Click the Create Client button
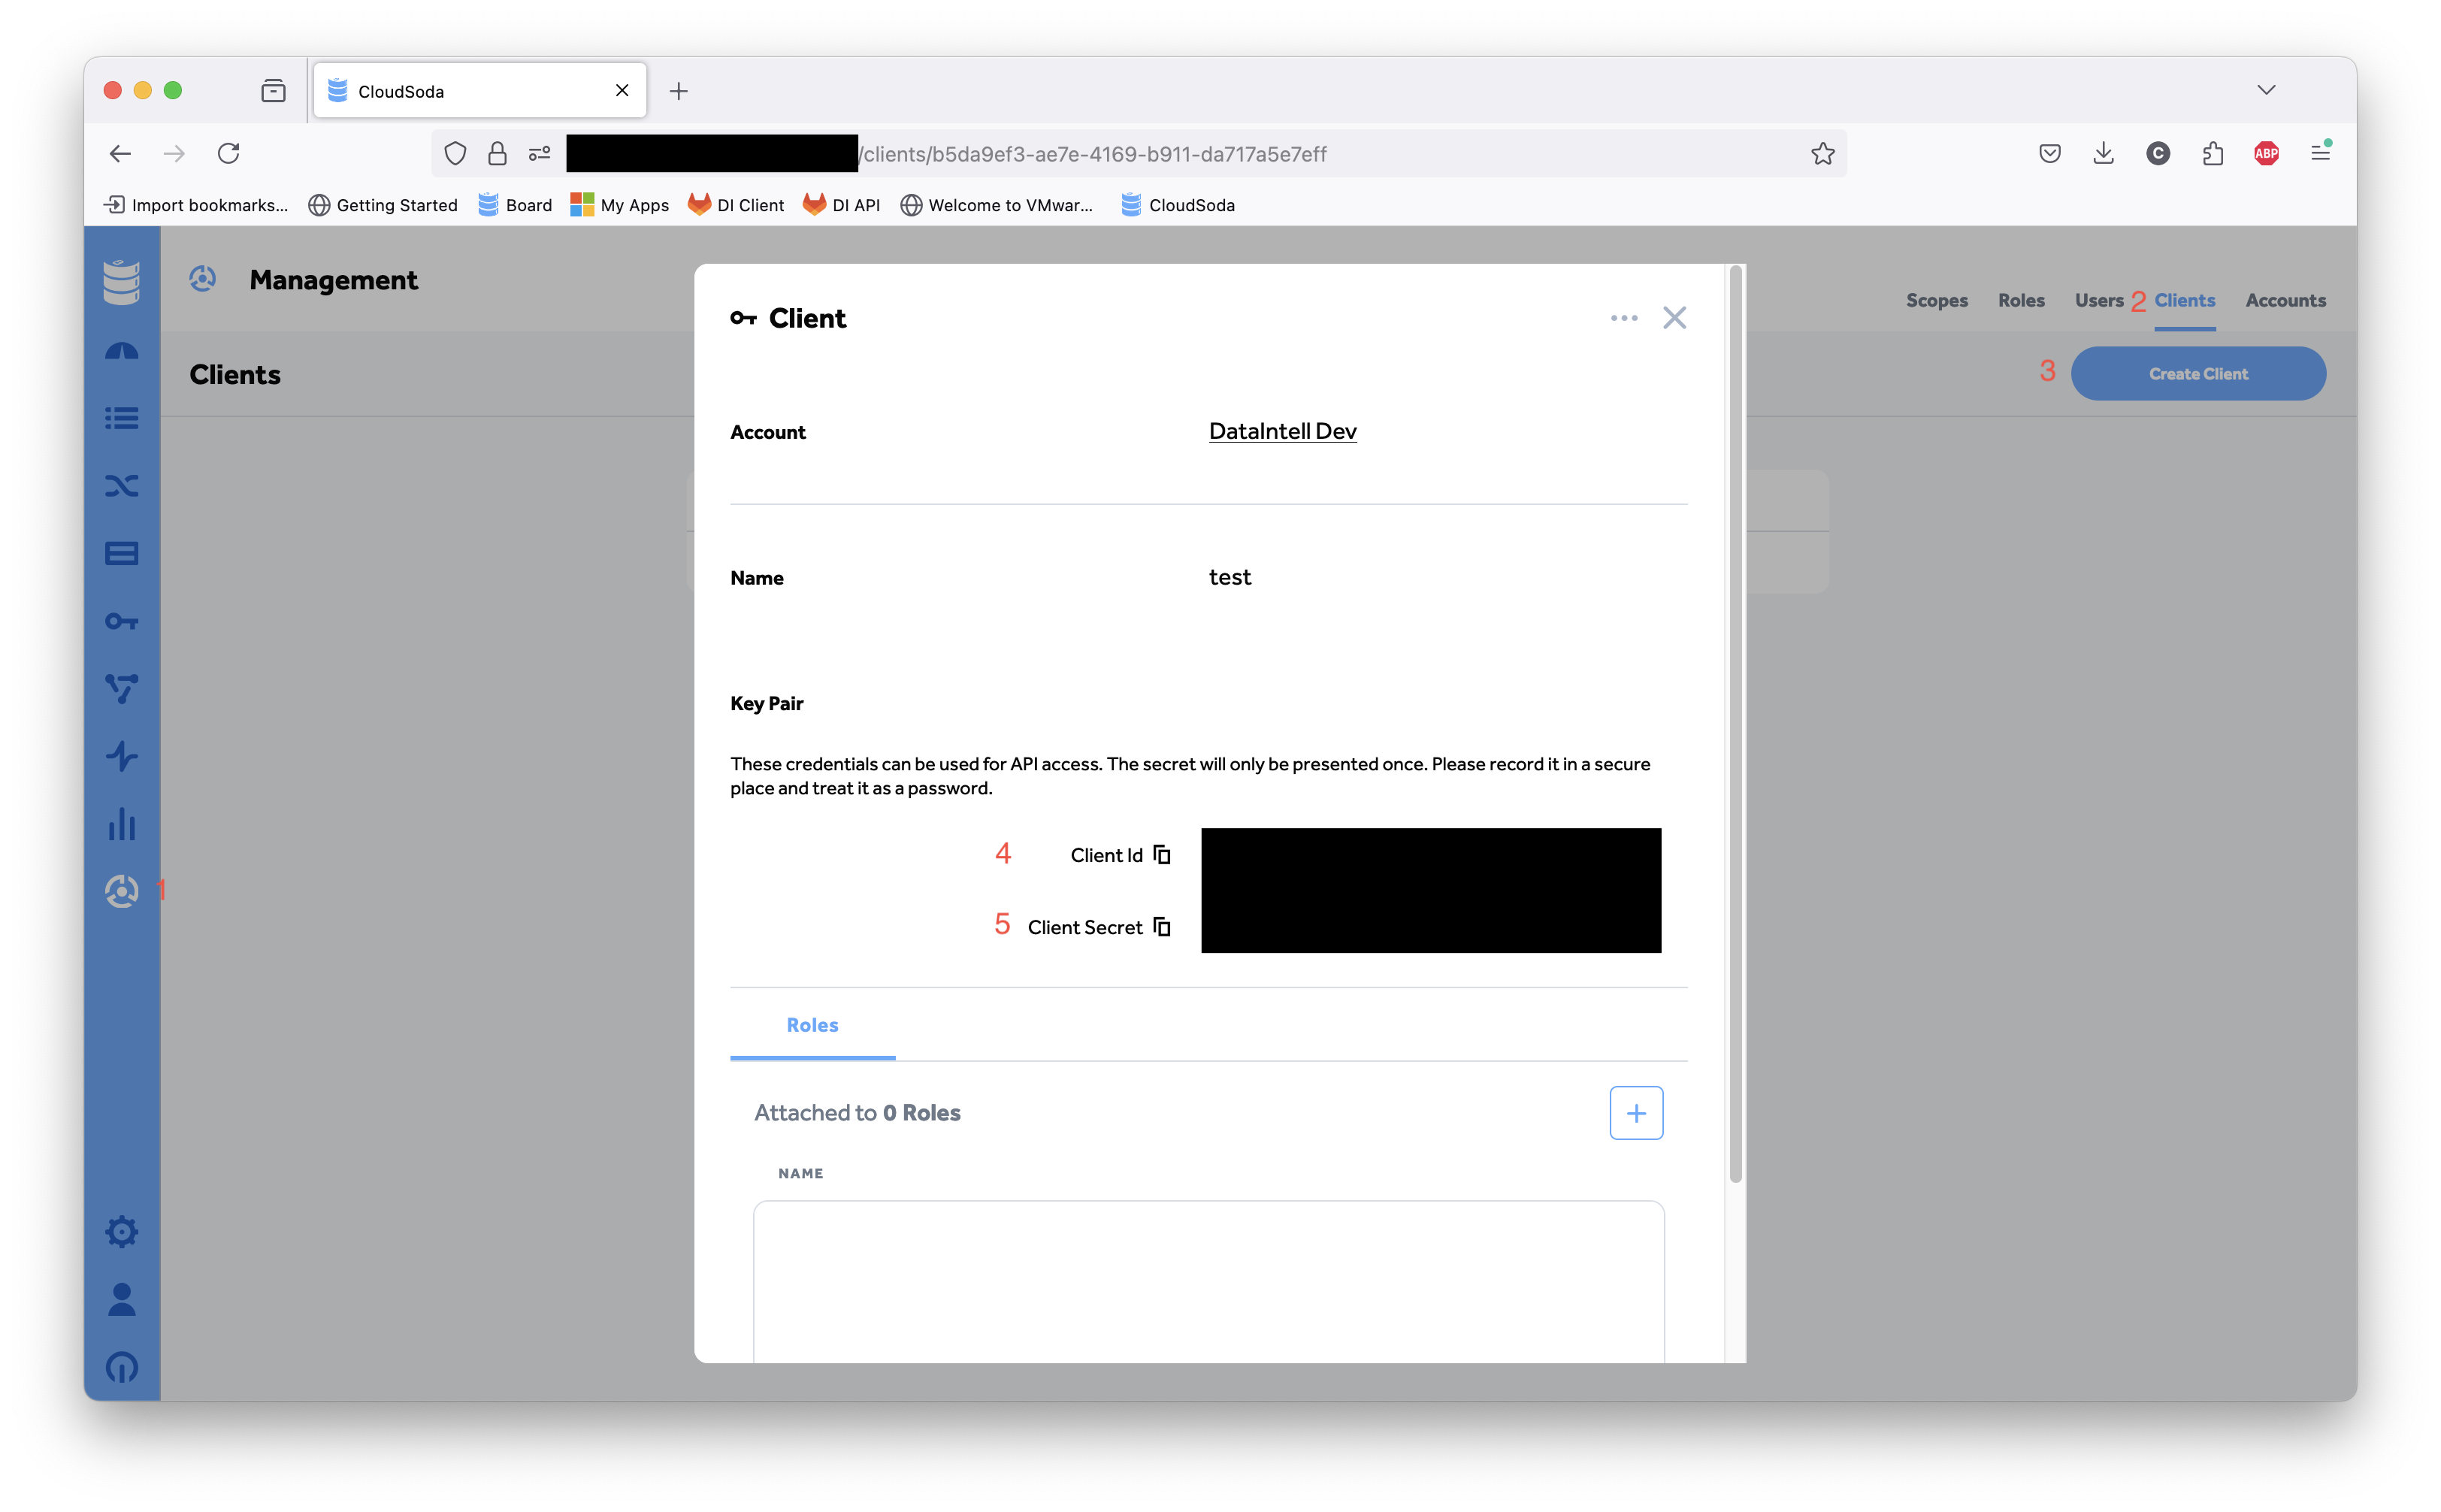 (x=2198, y=374)
